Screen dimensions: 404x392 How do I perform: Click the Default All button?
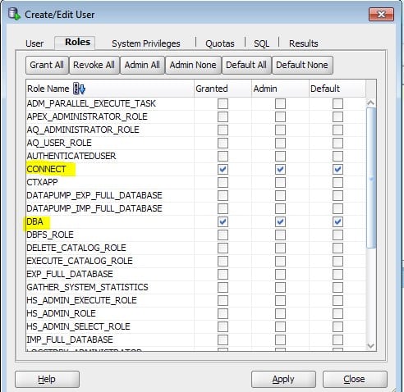(246, 65)
